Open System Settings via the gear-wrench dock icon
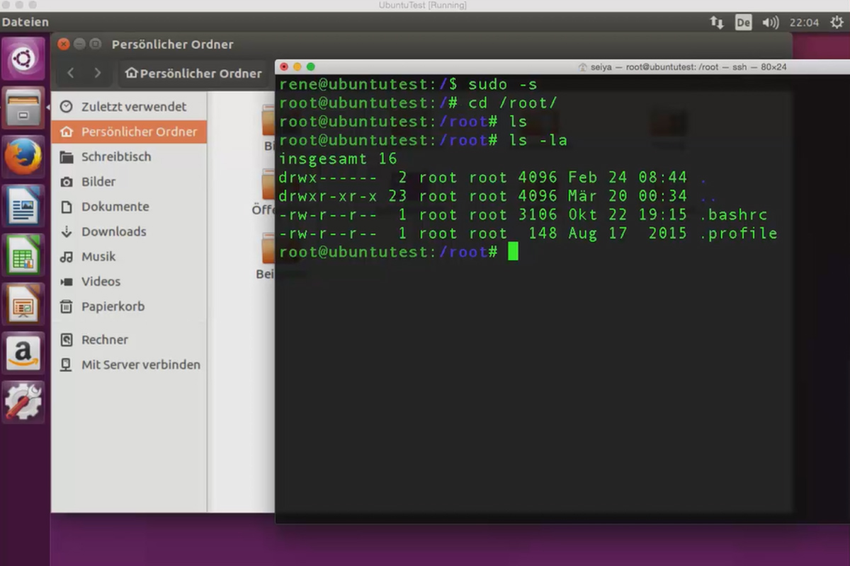Viewport: 850px width, 566px height. (23, 401)
